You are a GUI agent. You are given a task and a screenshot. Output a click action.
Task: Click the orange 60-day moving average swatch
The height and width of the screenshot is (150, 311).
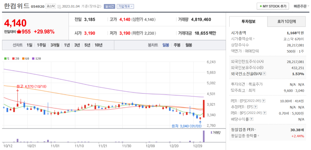click(24, 59)
